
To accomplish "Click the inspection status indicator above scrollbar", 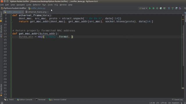I will 183,15.
